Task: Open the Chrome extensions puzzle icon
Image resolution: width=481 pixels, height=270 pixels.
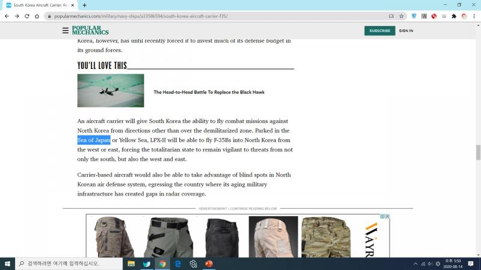Action: (454, 16)
